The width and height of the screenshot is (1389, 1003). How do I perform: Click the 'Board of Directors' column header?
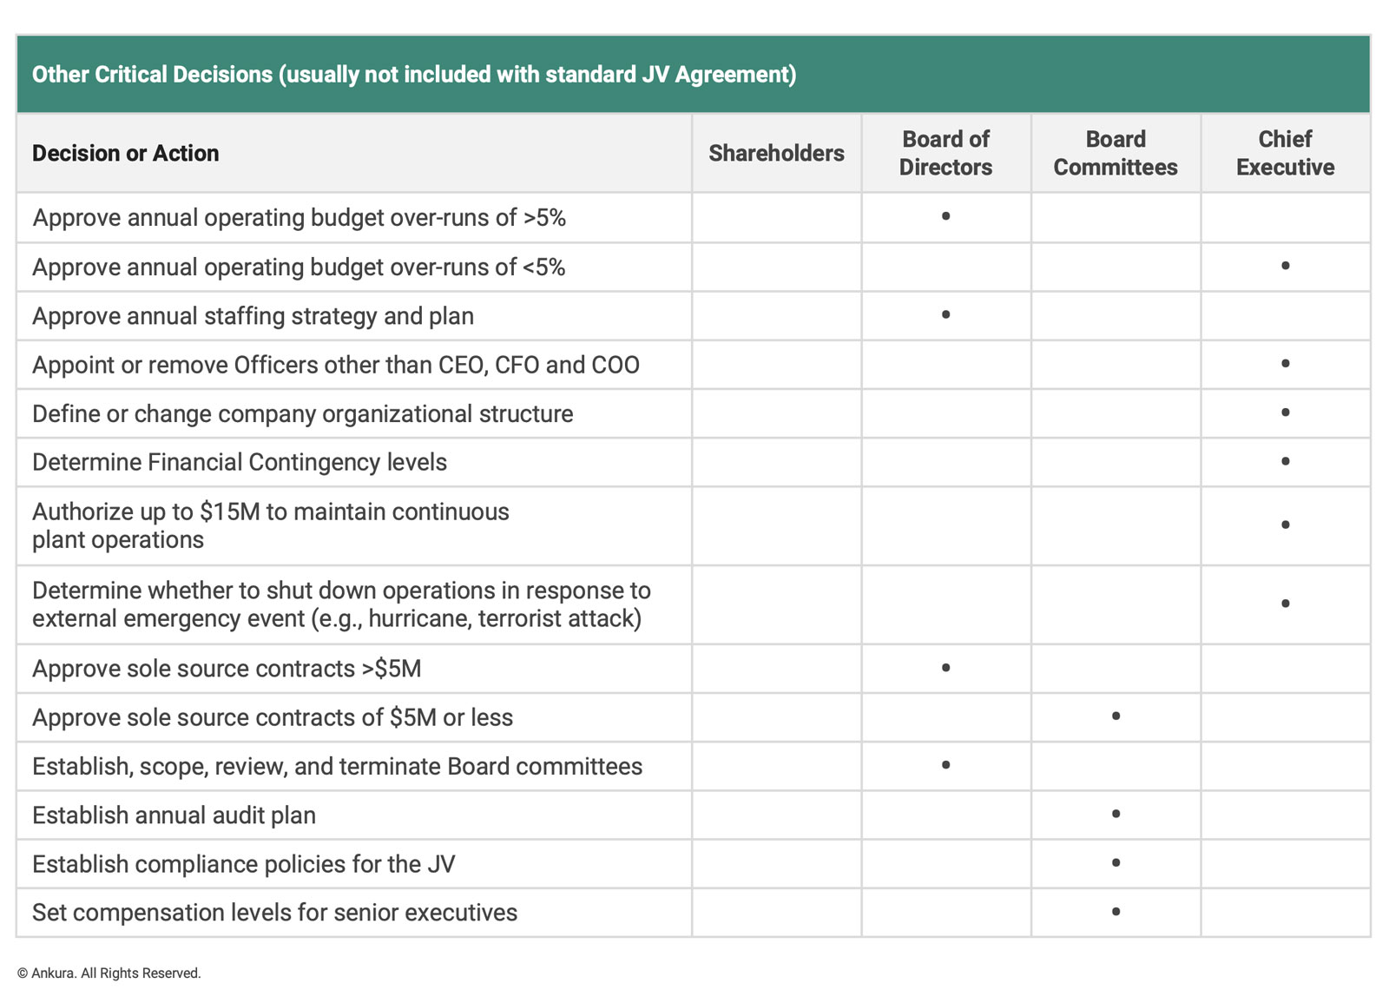[x=945, y=154]
